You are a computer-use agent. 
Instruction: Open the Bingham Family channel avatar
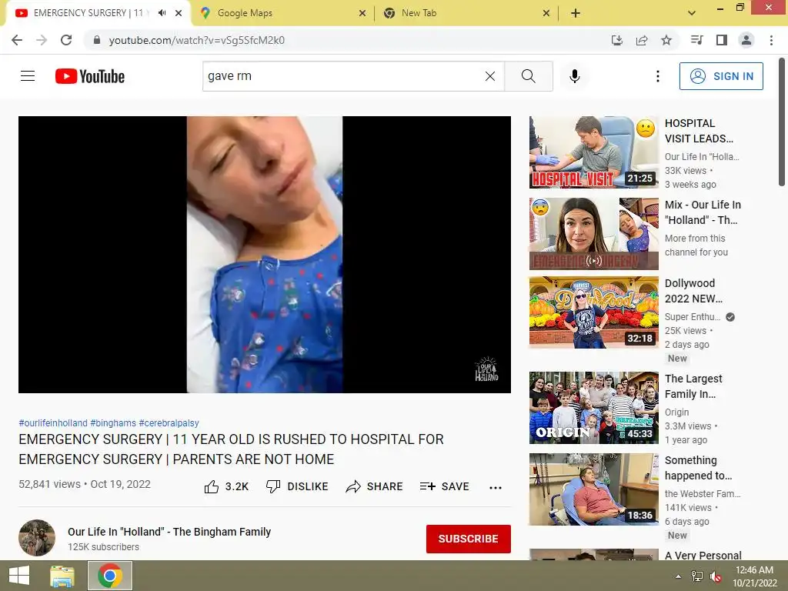tap(37, 538)
